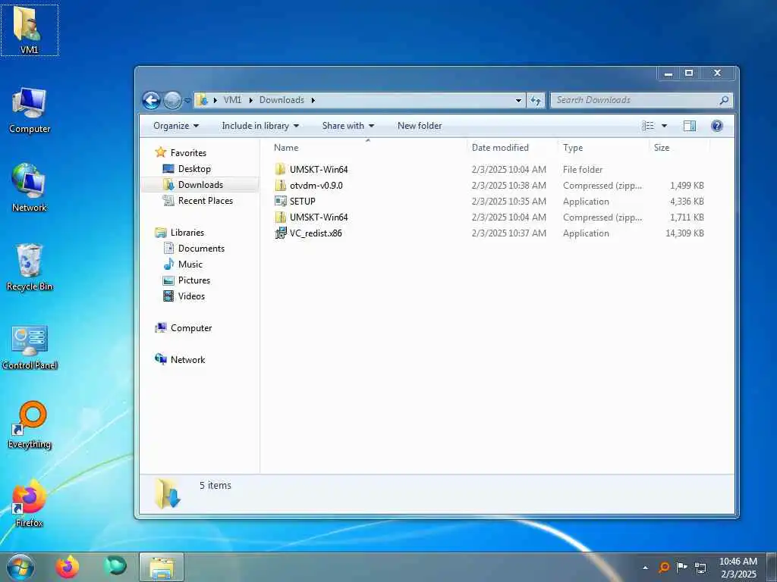Screen dimensions: 777x582
Task: Click the SETUP file name
Action: 302,202
